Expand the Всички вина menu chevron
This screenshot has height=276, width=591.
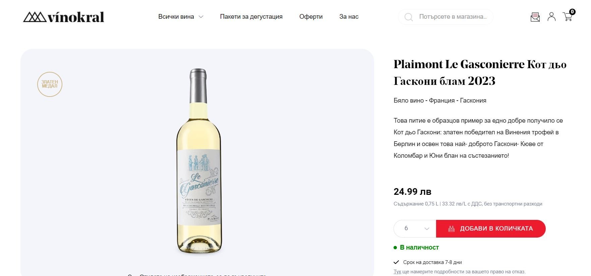click(x=201, y=17)
